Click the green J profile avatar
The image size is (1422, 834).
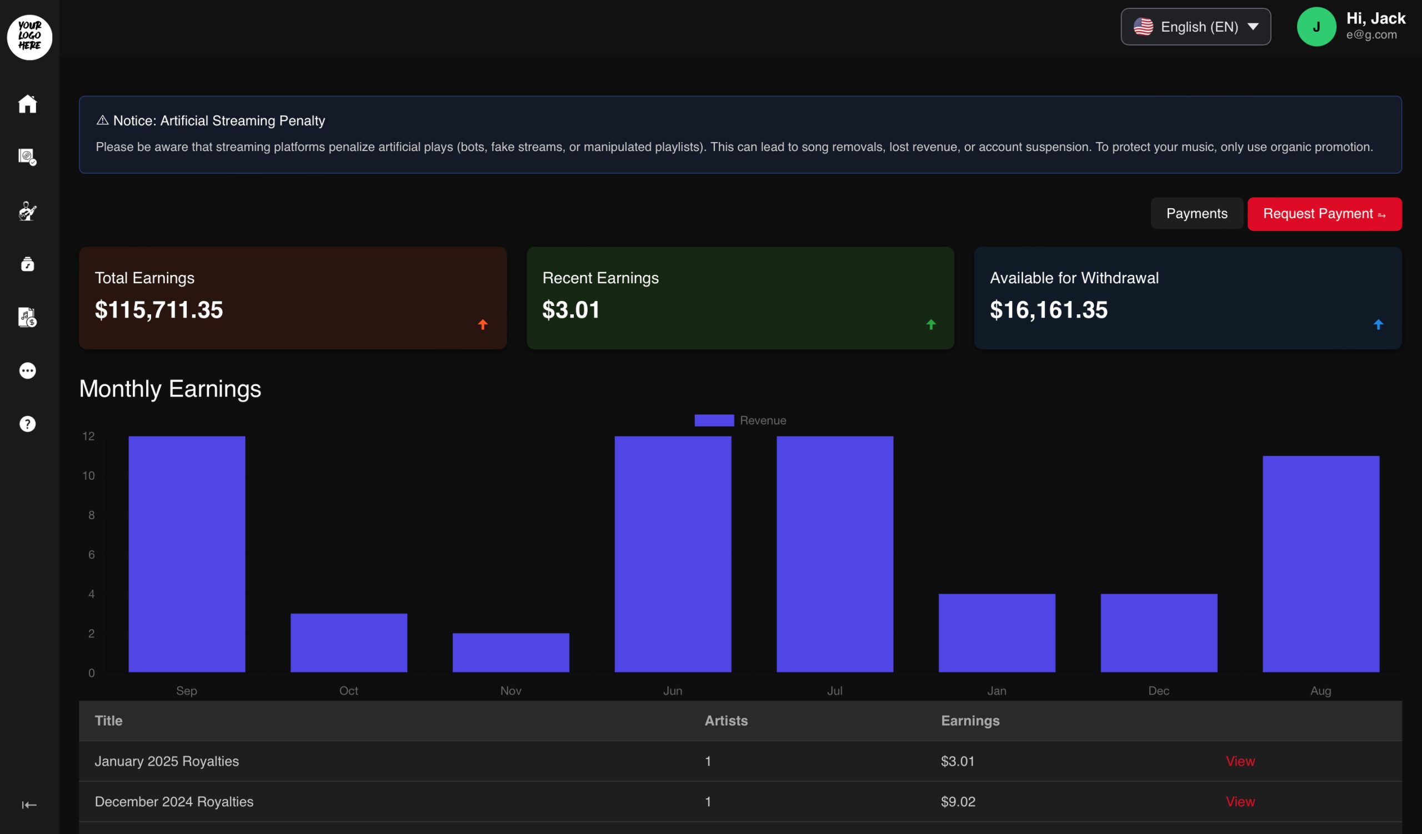pos(1316,27)
